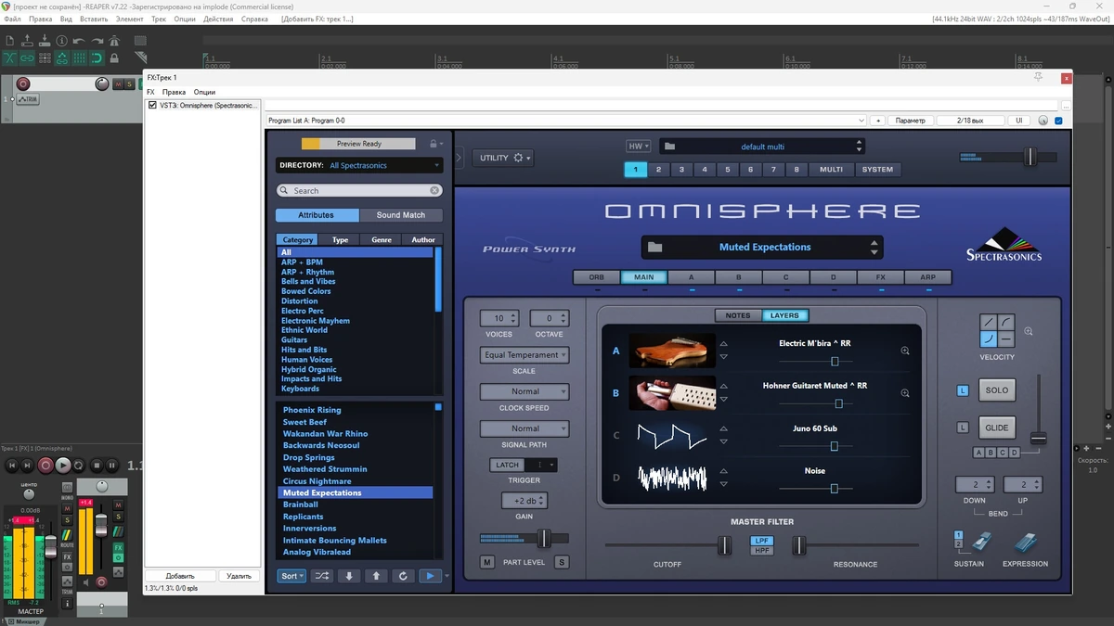Click the REAPER undo arrow icon

coord(79,41)
